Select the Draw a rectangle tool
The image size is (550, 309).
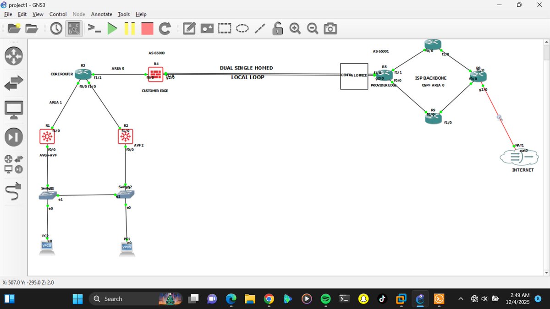[x=224, y=29]
